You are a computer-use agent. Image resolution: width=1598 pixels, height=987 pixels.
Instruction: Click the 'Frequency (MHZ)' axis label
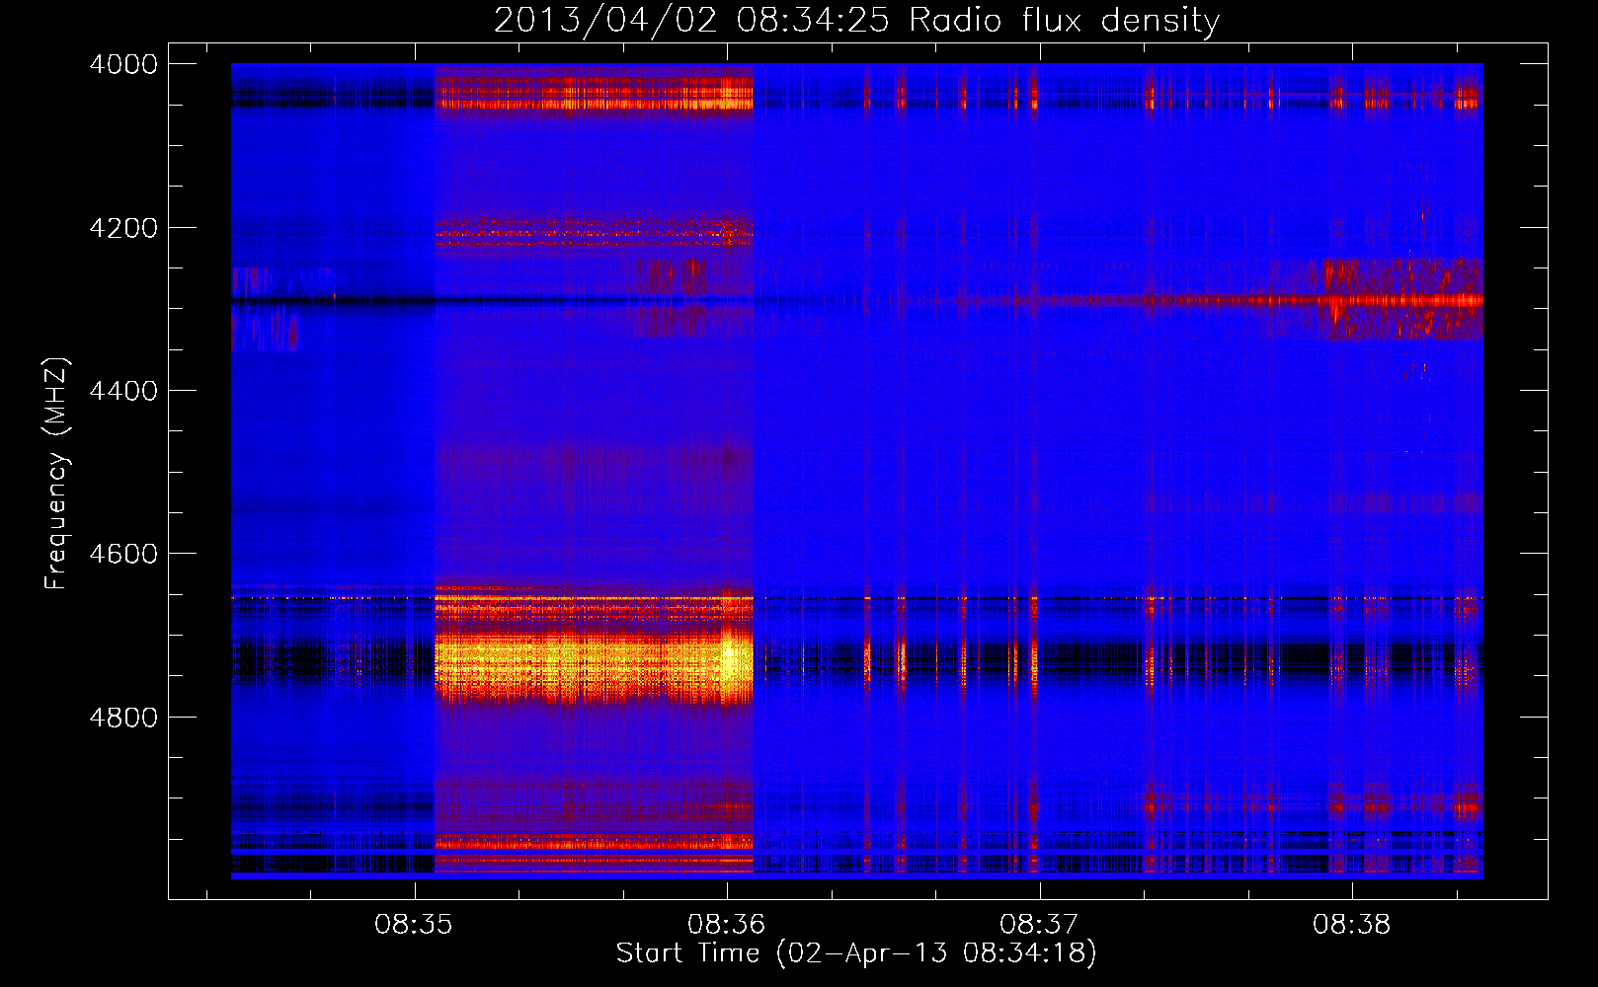[x=56, y=474]
